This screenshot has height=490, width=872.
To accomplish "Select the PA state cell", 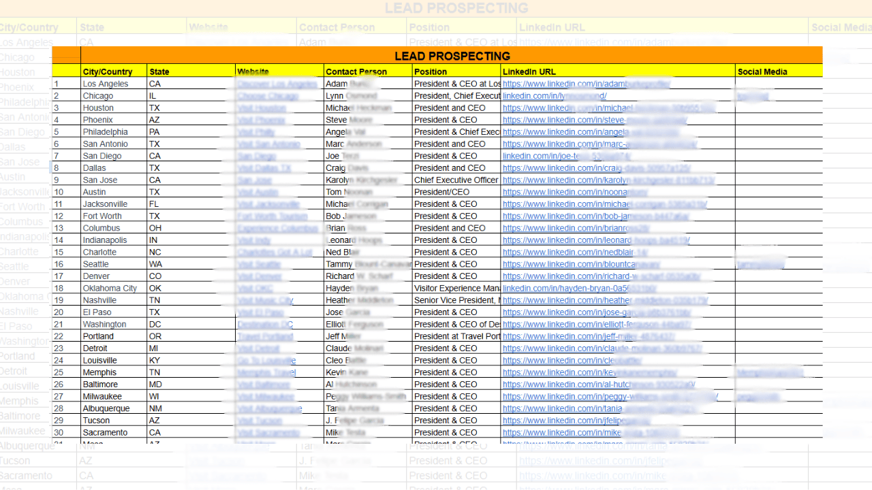I will click(191, 132).
